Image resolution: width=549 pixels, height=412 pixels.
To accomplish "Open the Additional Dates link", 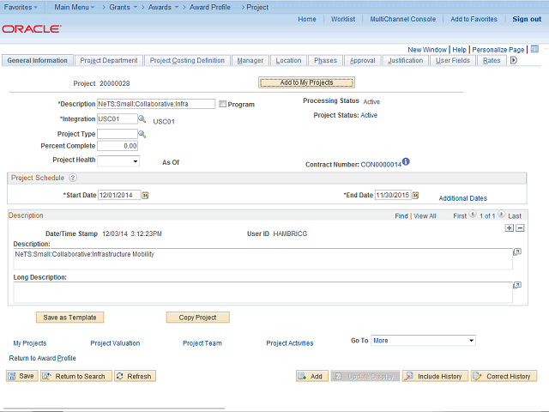I will pos(462,198).
